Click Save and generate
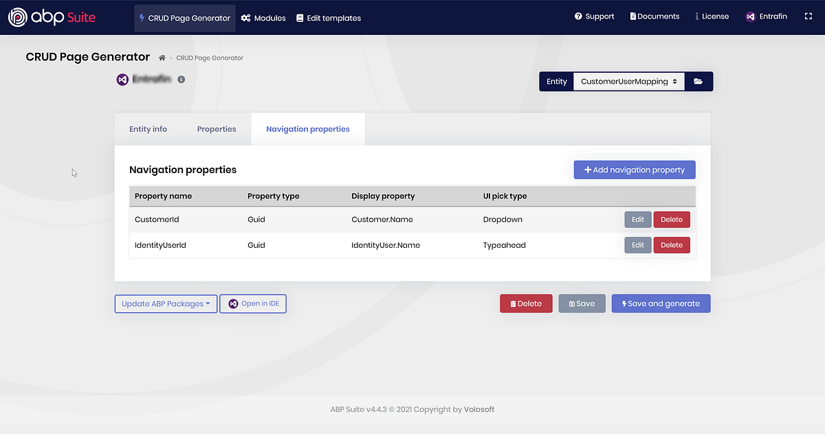The width and height of the screenshot is (825, 434). tap(661, 303)
